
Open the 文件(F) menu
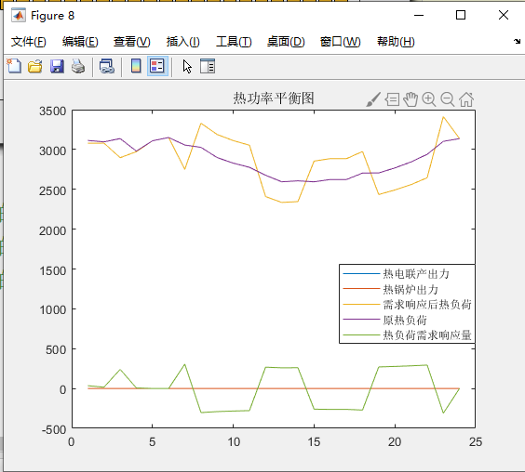point(29,42)
